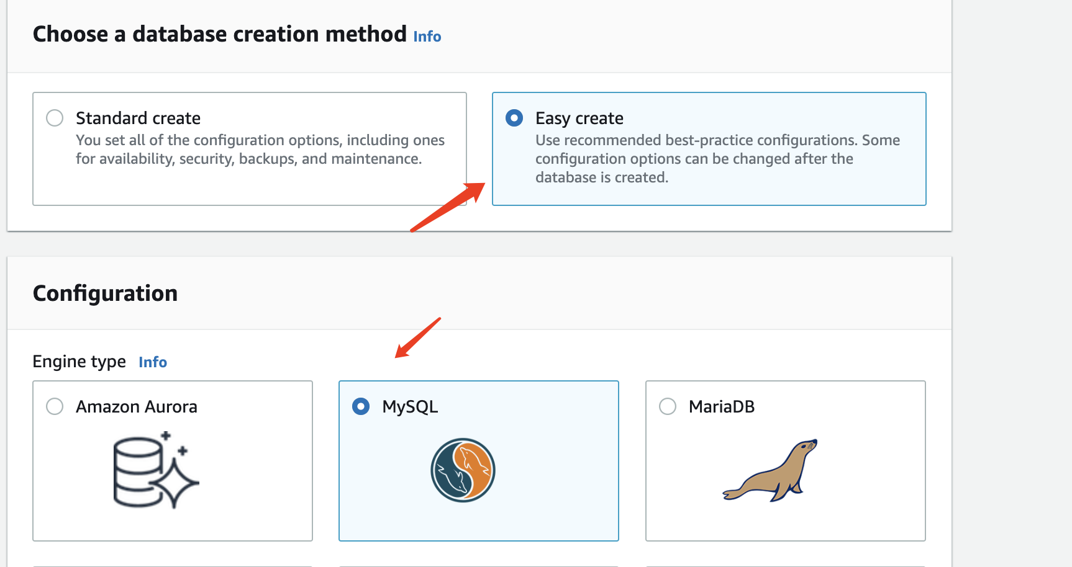1072x567 pixels.
Task: Click the Standard create description text
Action: point(260,150)
